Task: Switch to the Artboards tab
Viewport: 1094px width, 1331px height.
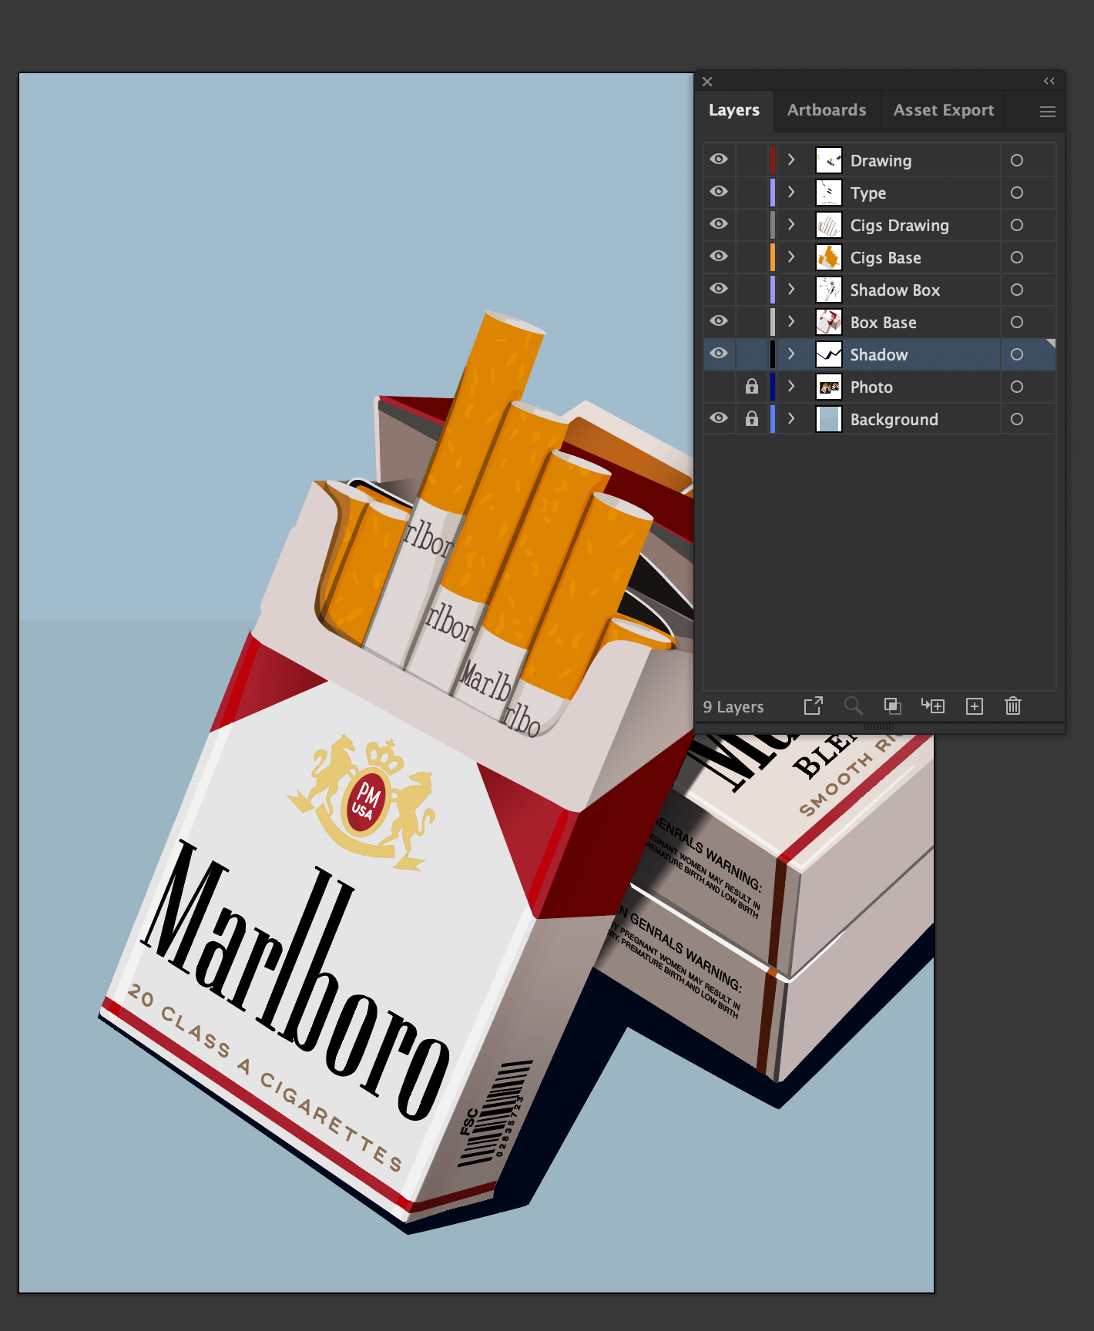Action: pyautogui.click(x=827, y=110)
